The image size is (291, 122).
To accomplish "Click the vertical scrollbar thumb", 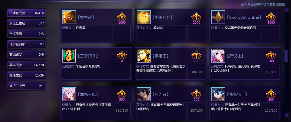I will tap(287, 56).
